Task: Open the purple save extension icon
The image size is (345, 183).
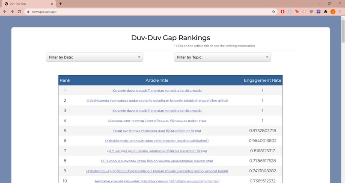Action: [x=318, y=12]
